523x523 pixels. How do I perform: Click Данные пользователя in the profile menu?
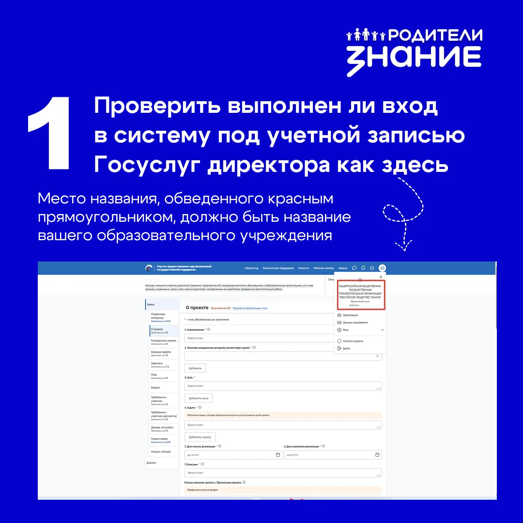tap(355, 323)
